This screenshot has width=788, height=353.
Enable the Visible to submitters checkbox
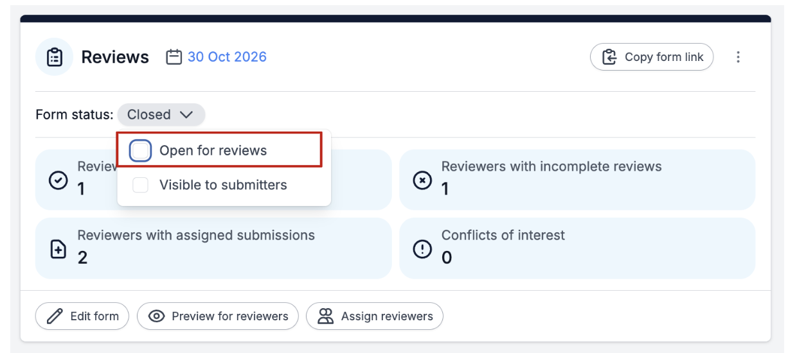pyautogui.click(x=140, y=185)
